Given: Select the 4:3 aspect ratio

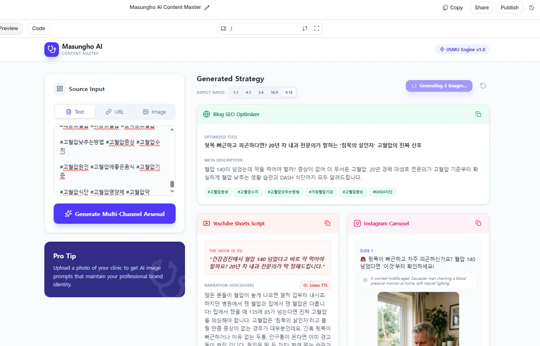Looking at the screenshot, I should (x=248, y=93).
